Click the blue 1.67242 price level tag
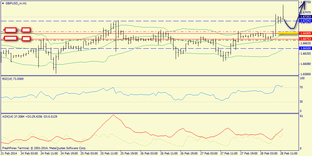The height and width of the screenshot is (156, 312). coord(305,21)
